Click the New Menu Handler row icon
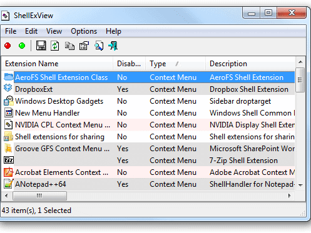The height and width of the screenshot is (233, 311). 9,112
